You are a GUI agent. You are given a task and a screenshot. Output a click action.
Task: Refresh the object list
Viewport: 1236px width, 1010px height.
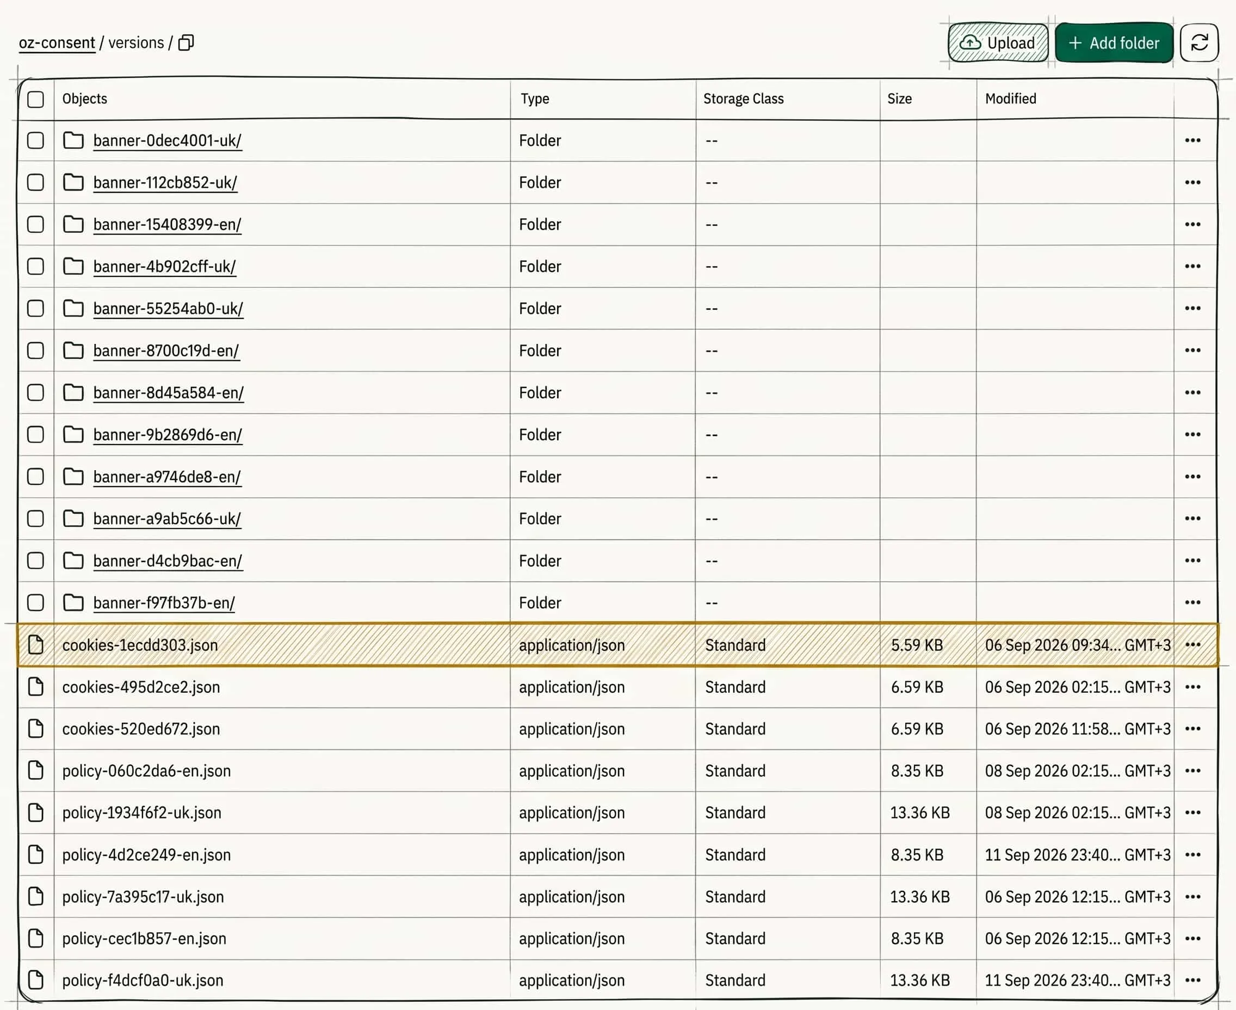(x=1199, y=42)
